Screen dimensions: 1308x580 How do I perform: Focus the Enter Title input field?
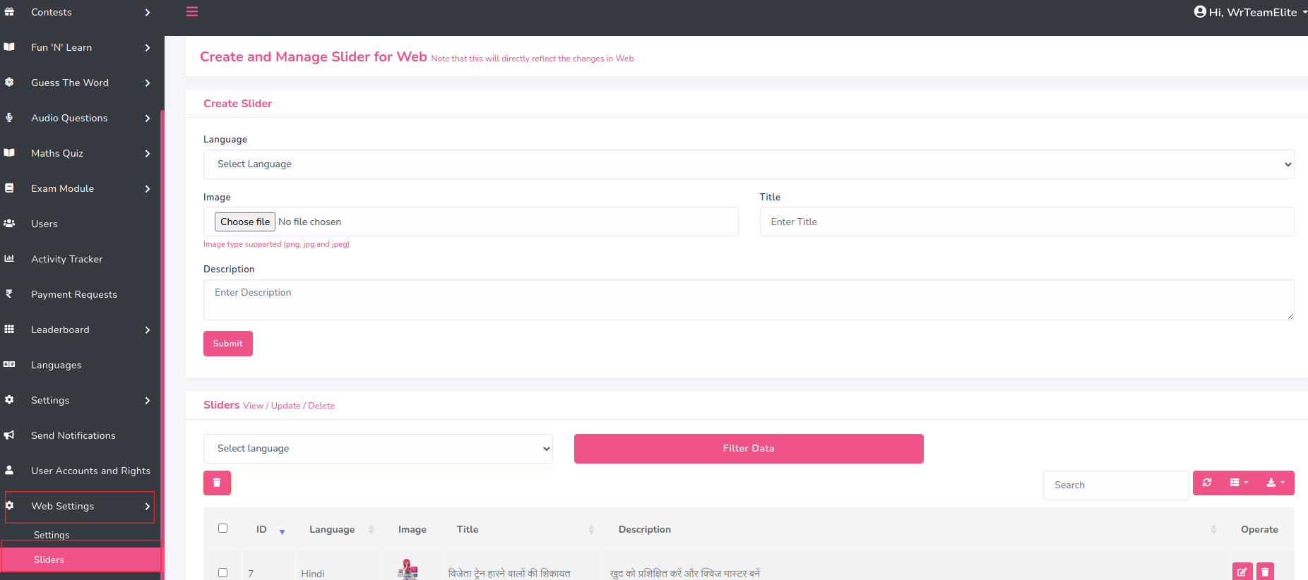click(x=1026, y=222)
